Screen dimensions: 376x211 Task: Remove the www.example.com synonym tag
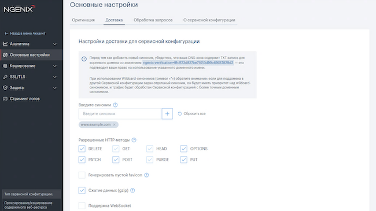tap(114, 124)
